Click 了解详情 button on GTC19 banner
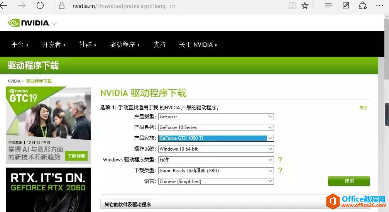The width and height of the screenshot is (389, 212). [76, 156]
